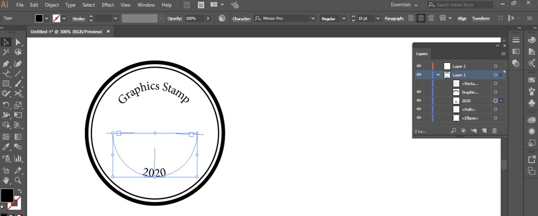
Task: Click the Align button in control bar
Action: click(x=462, y=18)
